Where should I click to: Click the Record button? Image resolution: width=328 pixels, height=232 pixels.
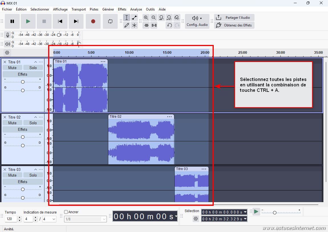[x=93, y=21]
